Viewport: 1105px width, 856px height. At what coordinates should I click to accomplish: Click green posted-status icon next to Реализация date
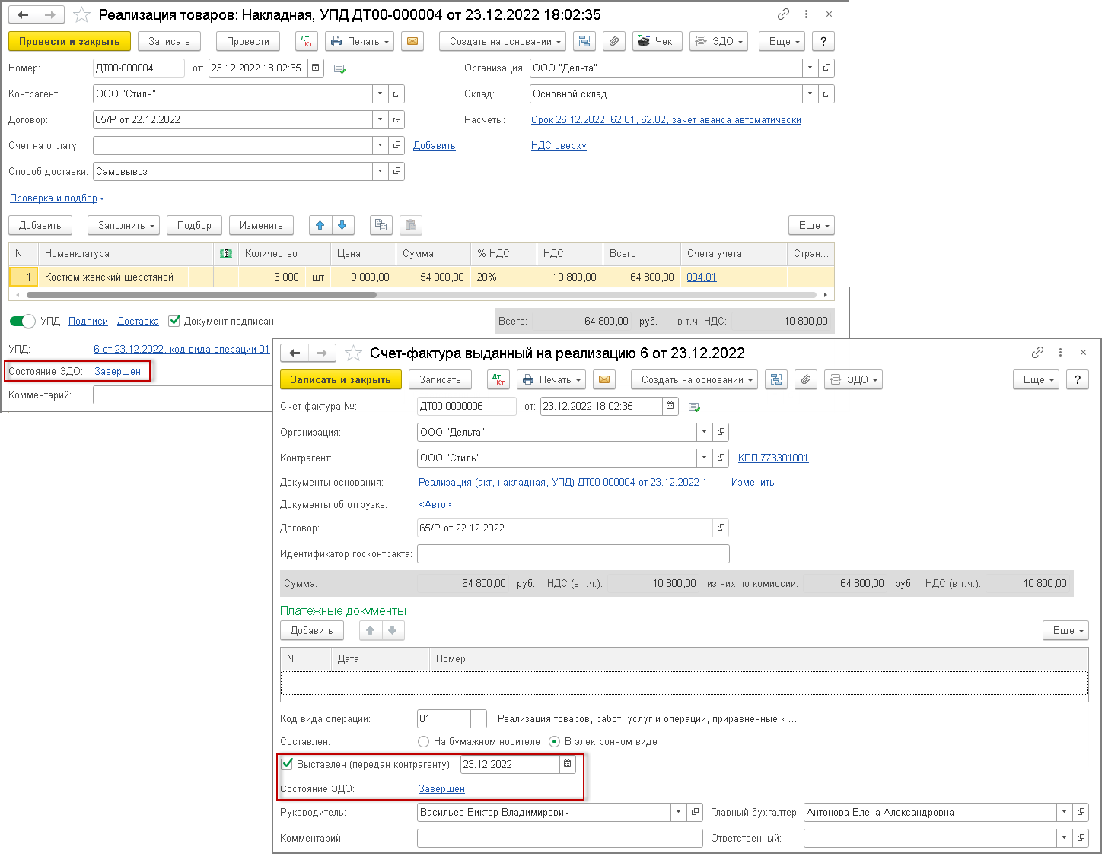click(x=339, y=68)
